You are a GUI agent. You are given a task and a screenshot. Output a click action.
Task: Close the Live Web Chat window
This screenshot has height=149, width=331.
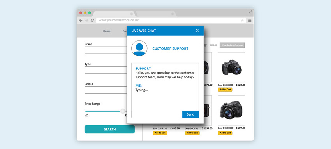pyautogui.click(x=197, y=31)
